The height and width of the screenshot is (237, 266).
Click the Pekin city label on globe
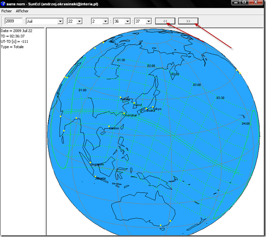pyautogui.click(x=125, y=99)
